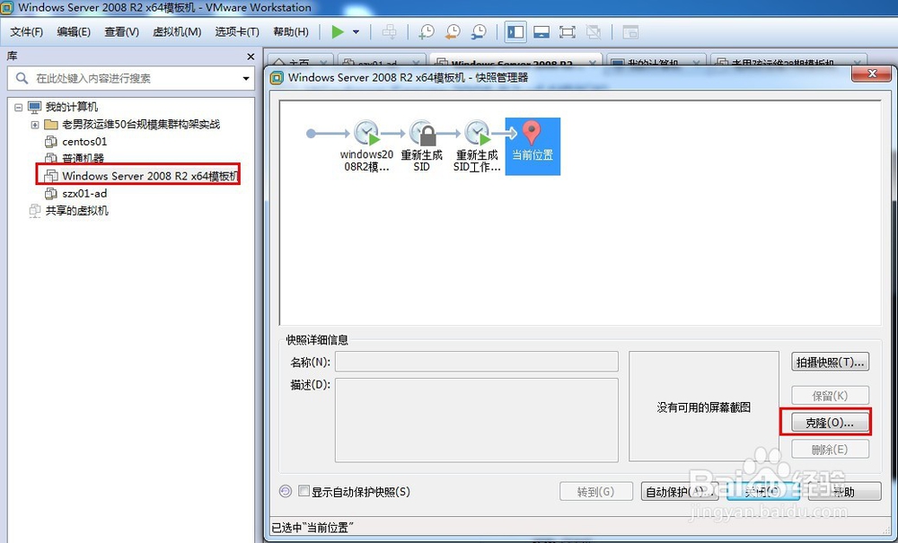Open the 虚拟机(M) menu

click(x=177, y=32)
